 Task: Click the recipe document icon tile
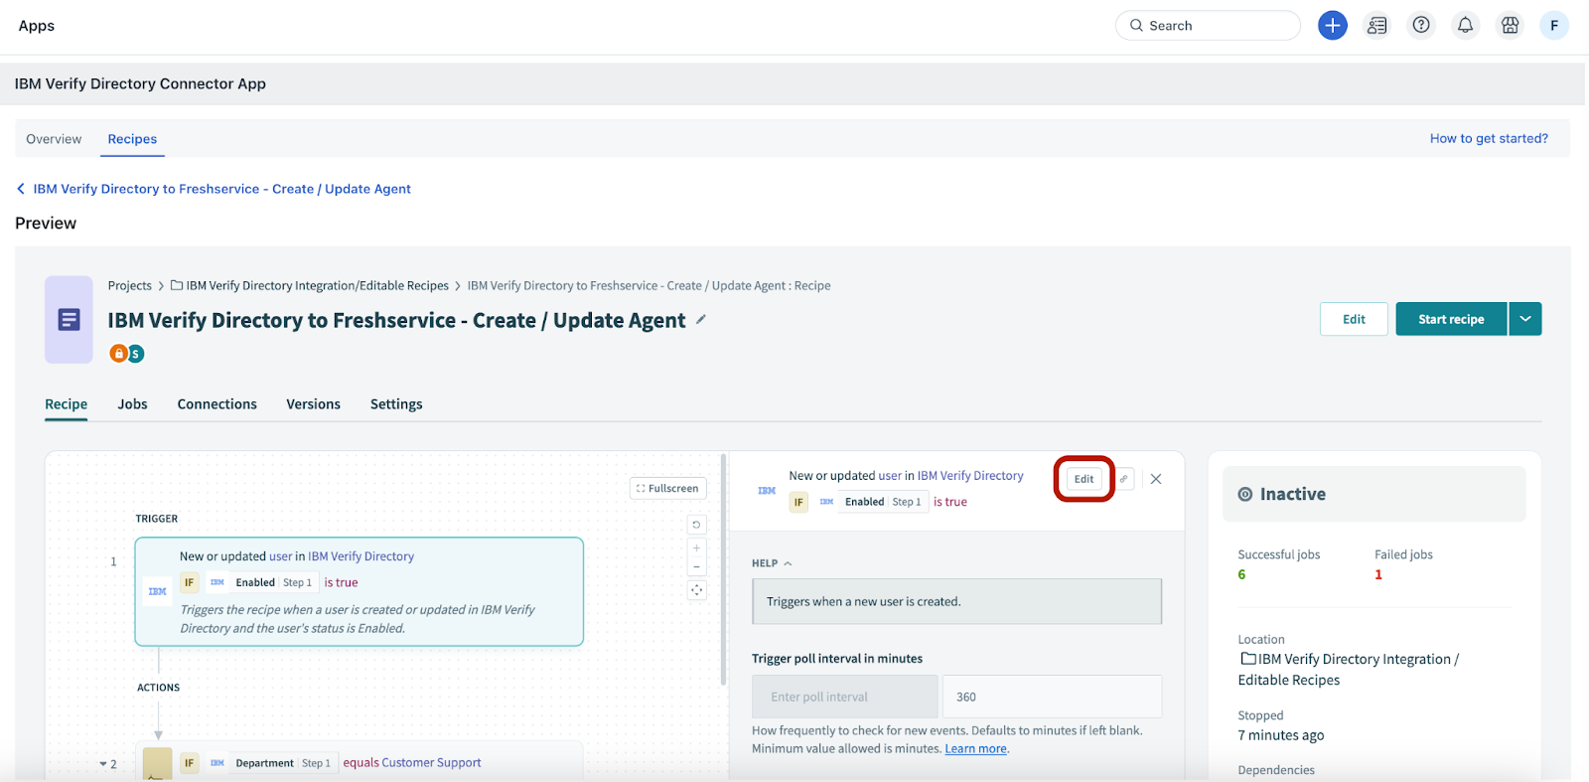pyautogui.click(x=69, y=320)
